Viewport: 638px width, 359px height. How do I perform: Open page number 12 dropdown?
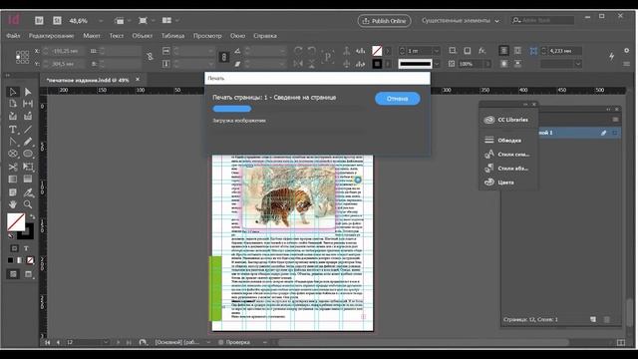[106, 342]
